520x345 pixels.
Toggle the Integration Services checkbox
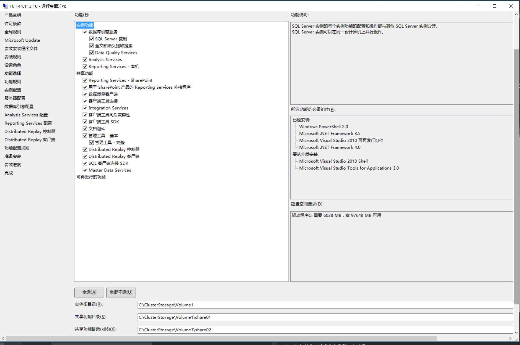[85, 108]
